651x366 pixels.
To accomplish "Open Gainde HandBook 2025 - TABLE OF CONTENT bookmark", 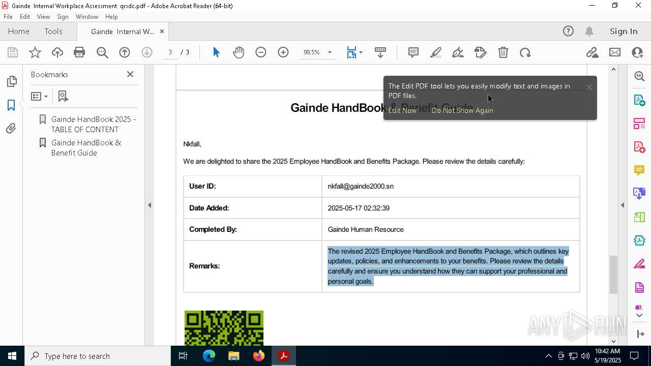I will pos(94,124).
